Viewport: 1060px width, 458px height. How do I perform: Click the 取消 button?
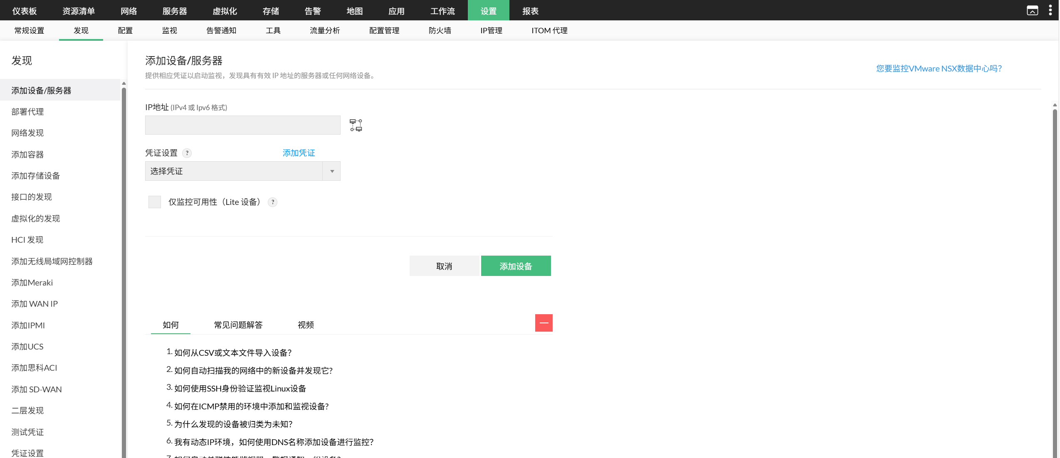[x=444, y=266]
